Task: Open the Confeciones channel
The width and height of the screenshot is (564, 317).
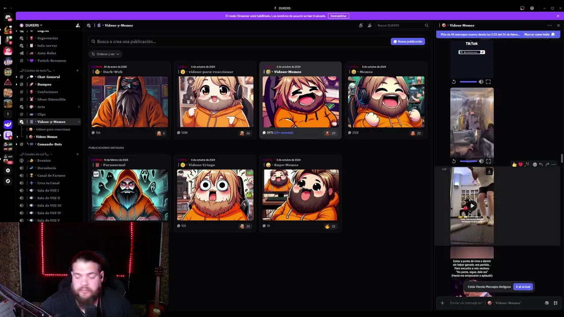Action: pyautogui.click(x=49, y=92)
